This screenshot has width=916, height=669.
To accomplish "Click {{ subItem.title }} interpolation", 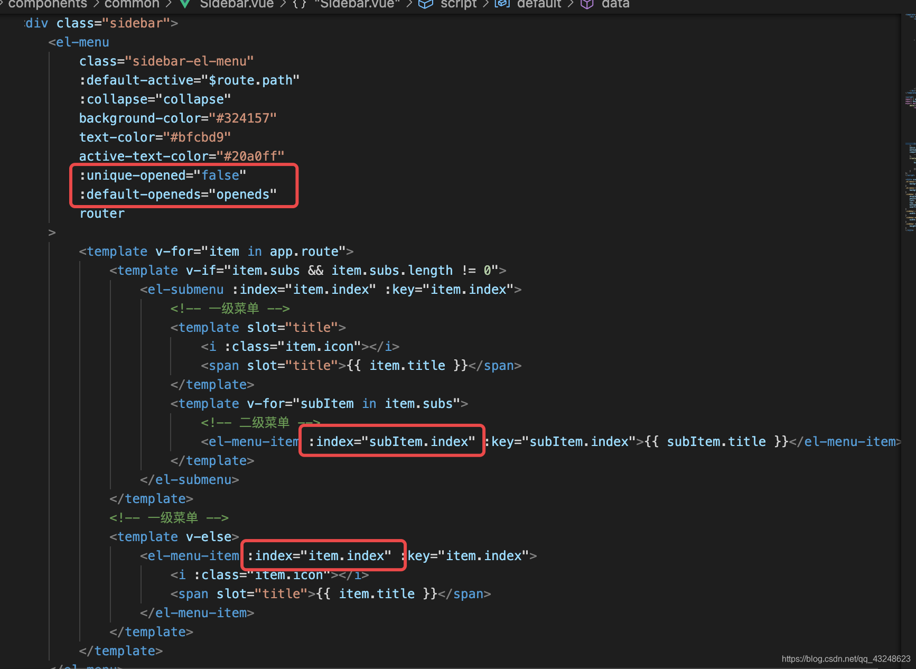I will [x=716, y=442].
